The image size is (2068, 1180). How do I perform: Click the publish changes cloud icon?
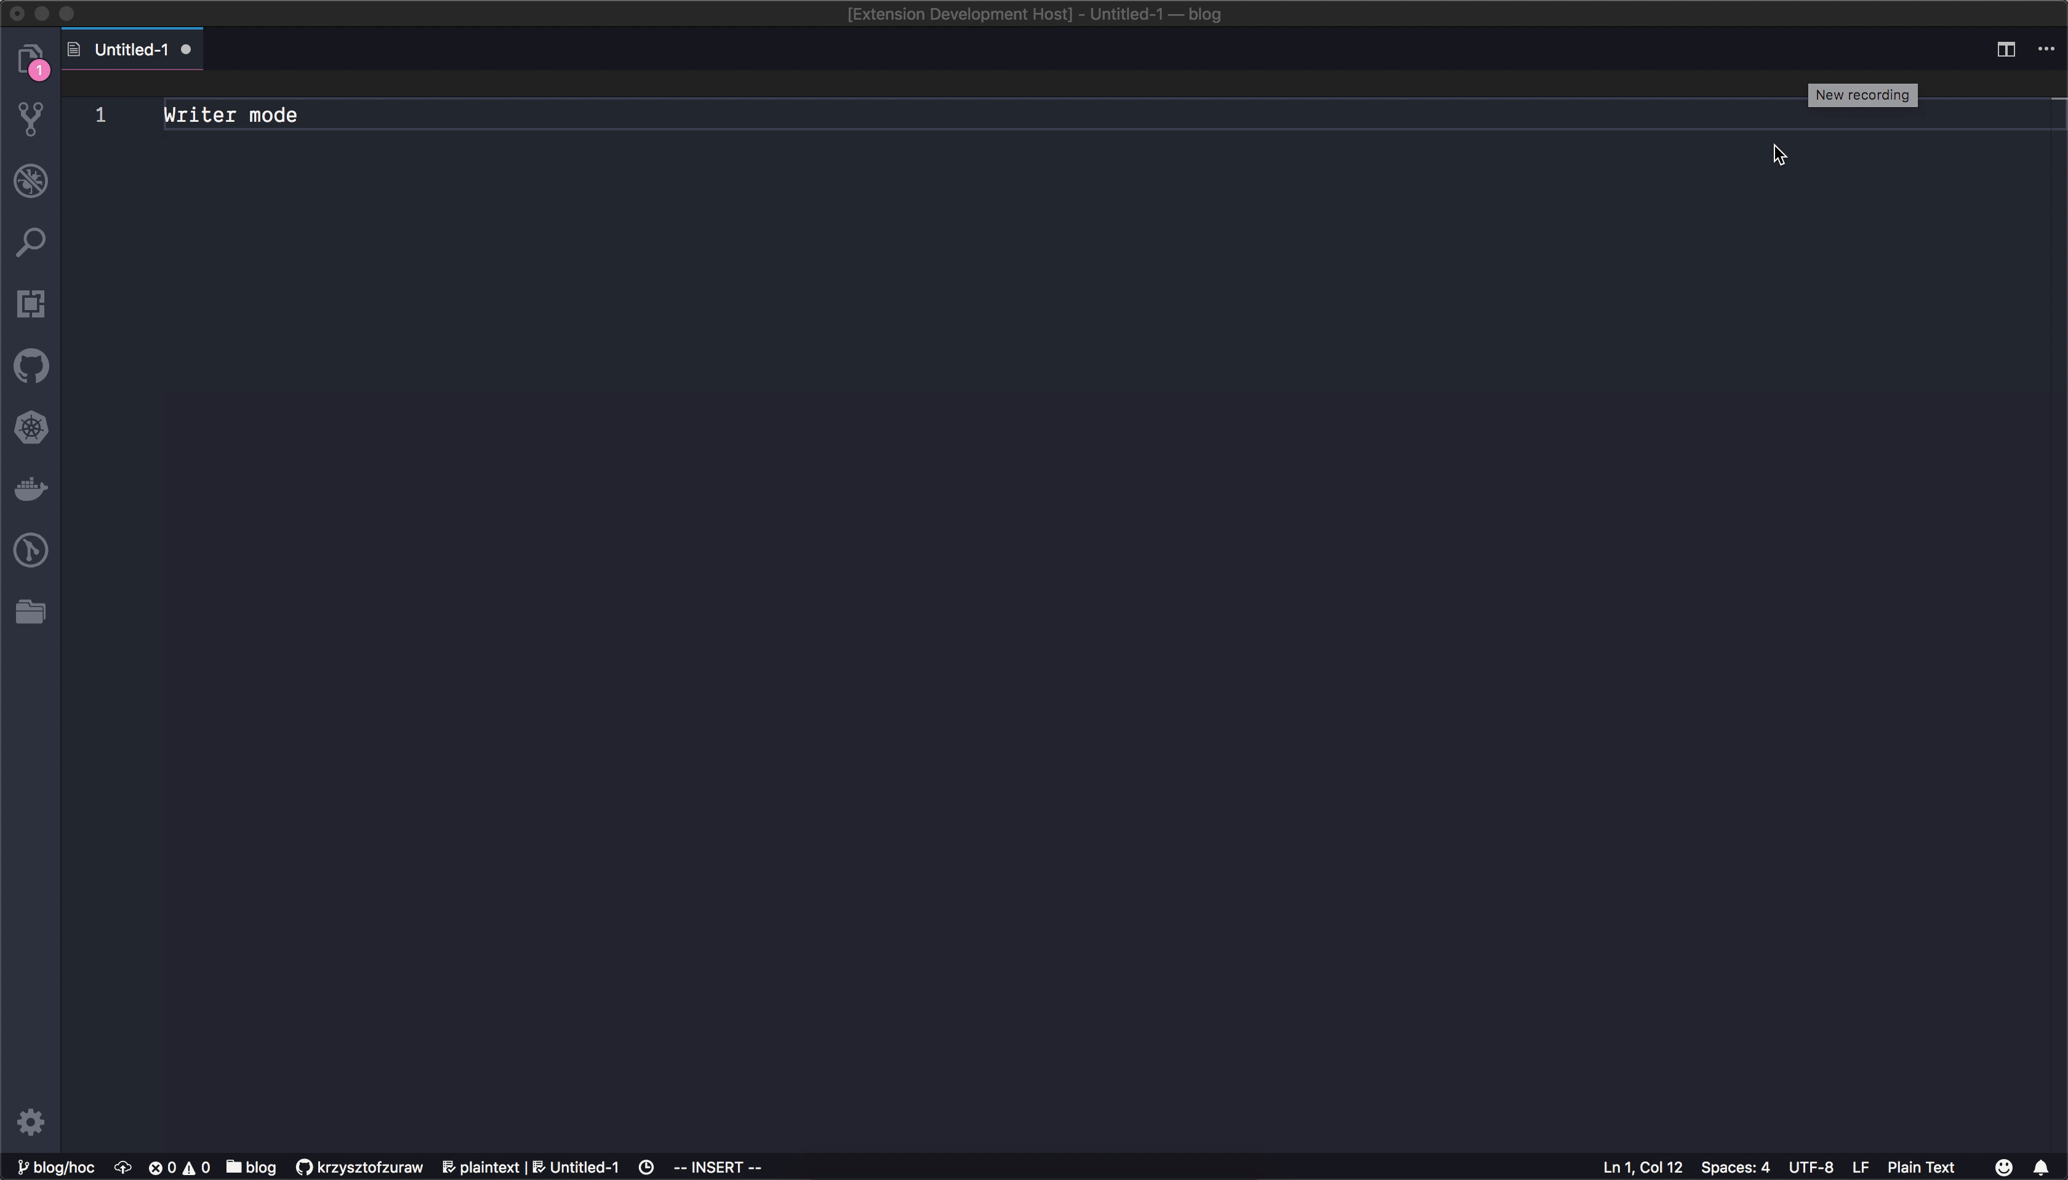(122, 1167)
